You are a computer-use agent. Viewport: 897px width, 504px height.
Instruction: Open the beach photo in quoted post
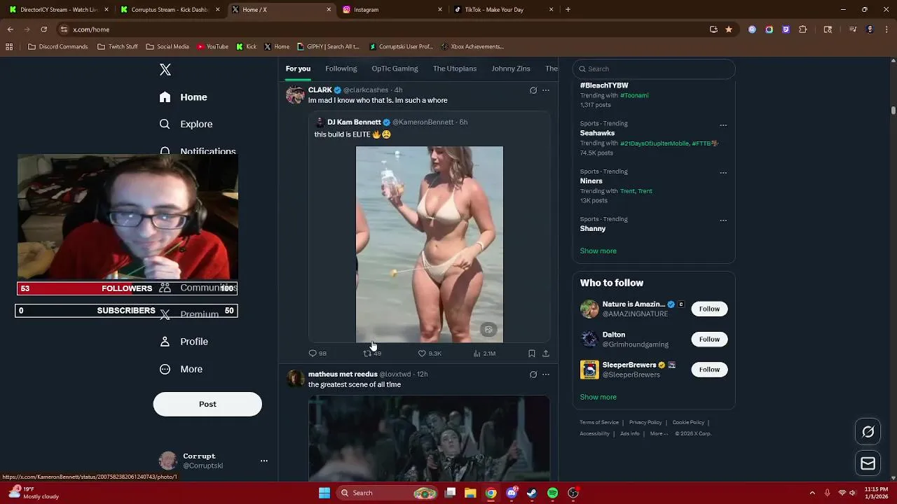coord(430,244)
